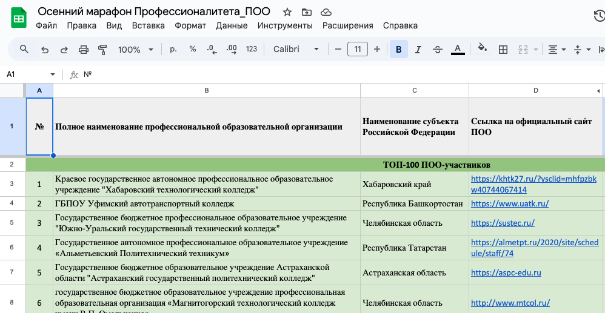The height and width of the screenshot is (313, 605).
Task: Open the zoom 100% dropdown
Action: point(135,50)
